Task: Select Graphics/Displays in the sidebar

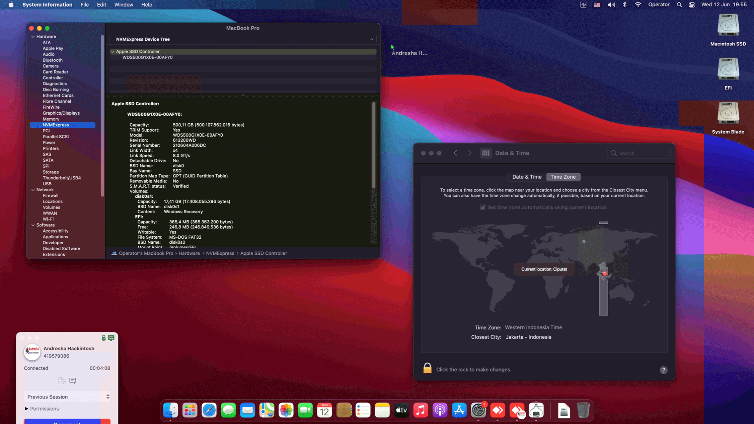Action: (x=61, y=113)
